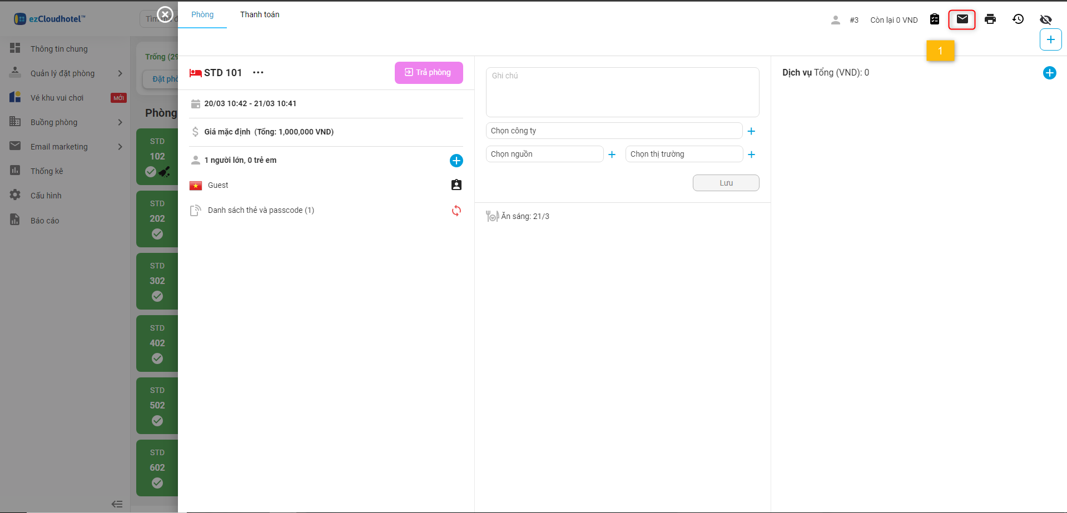Open the Chọn thị trường dropdown
Screen dimensions: 1067x513
684,154
